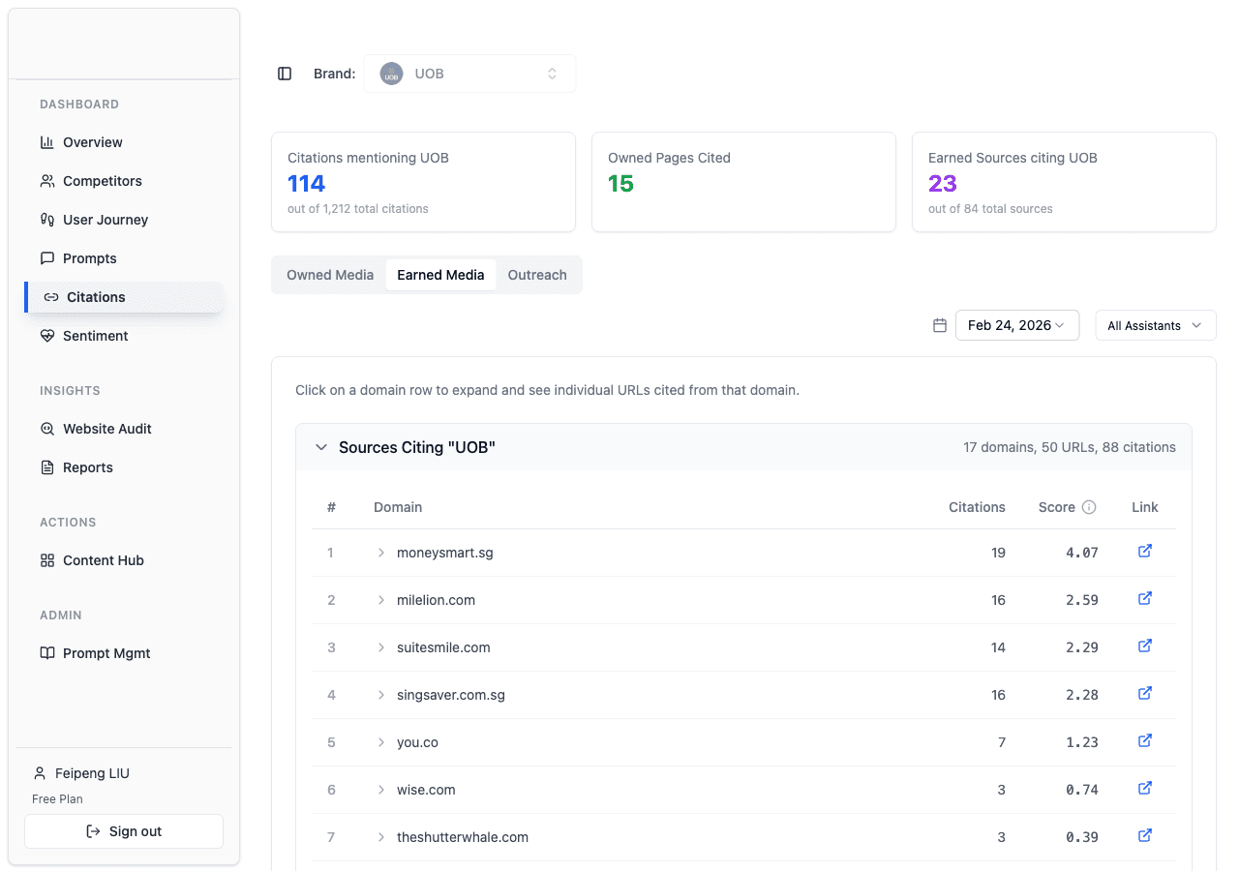Open the Feb 24, 2026 date dropdown
1240x871 pixels.
pos(1016,326)
